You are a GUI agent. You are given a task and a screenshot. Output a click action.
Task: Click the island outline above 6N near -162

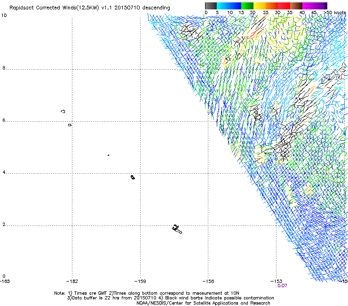63,111
